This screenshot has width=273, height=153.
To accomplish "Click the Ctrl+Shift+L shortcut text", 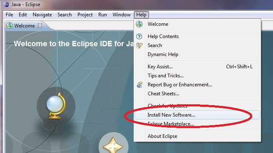I will pyautogui.click(x=239, y=67).
